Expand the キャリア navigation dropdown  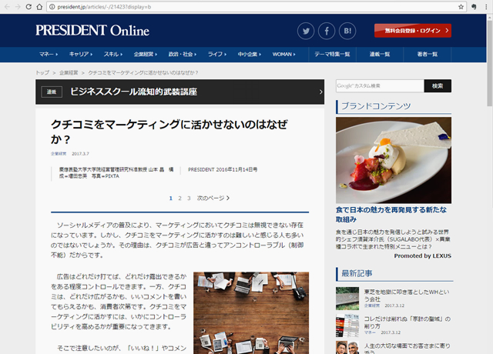click(x=80, y=55)
